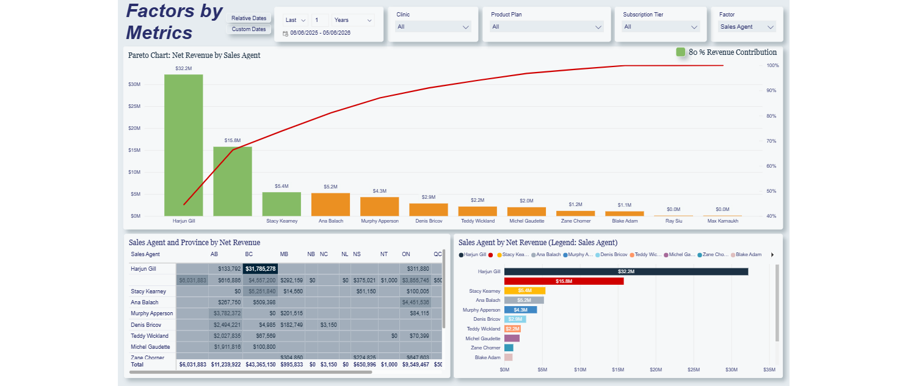This screenshot has height=386, width=908.
Task: Select the Ana Balach legend entry
Action: click(546, 254)
